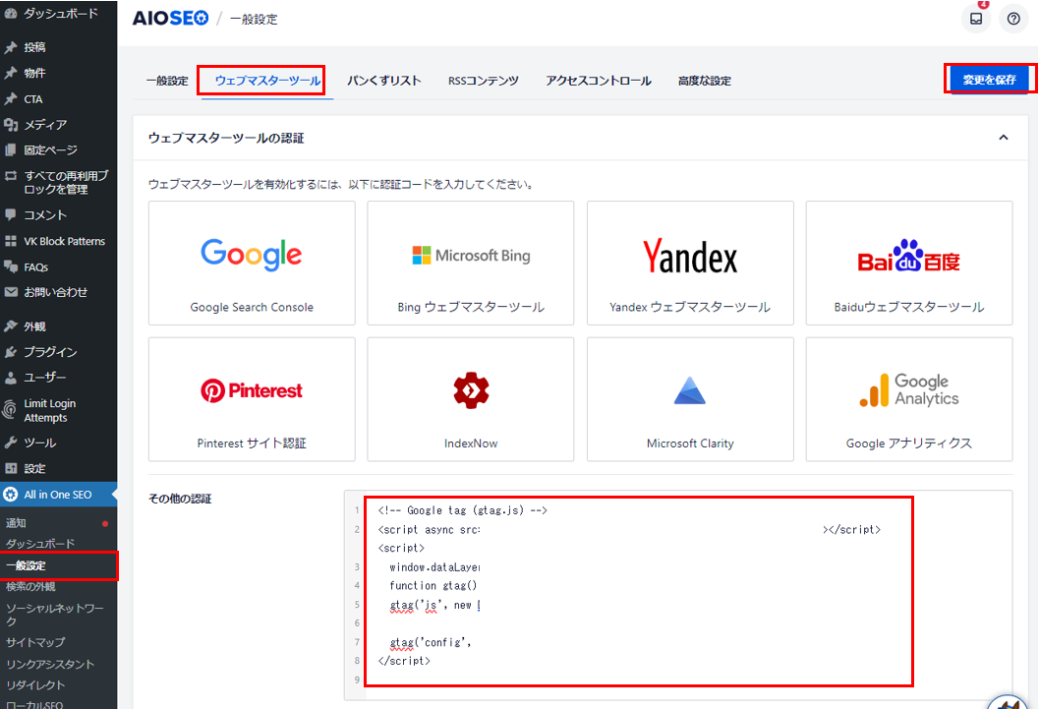Click inside the その他の認証 code editor
This screenshot has width=1039, height=709.
(678, 594)
